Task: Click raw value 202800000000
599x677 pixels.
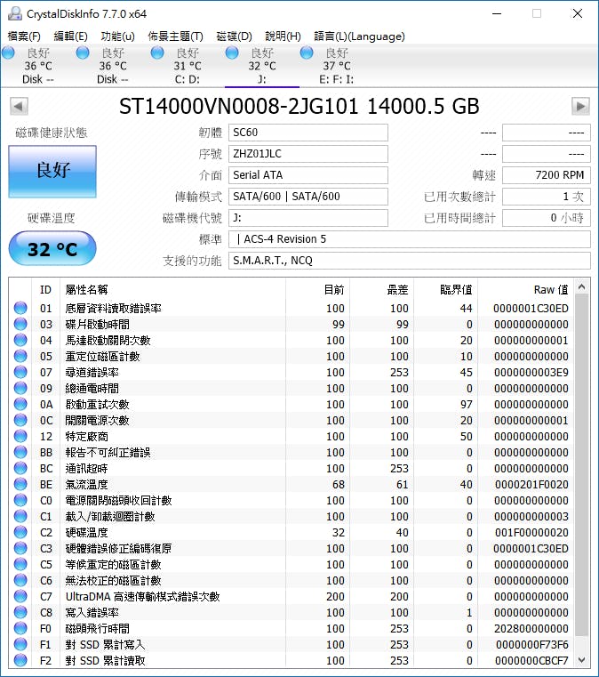Action: click(531, 629)
